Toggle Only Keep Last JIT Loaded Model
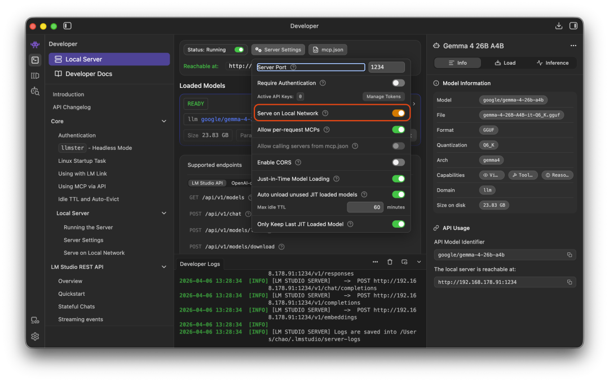 click(398, 224)
